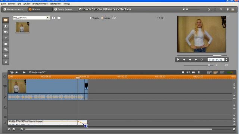This screenshot has width=239, height=134.
Task: Increase timecode with up stepper arrow
Action: click(226, 58)
